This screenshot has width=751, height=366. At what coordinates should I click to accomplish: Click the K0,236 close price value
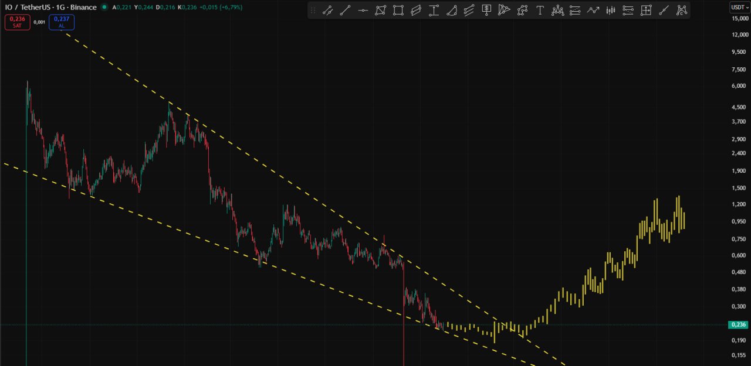click(x=187, y=7)
